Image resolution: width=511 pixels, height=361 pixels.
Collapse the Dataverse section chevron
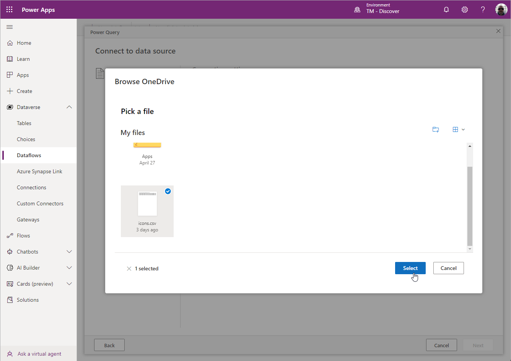pyautogui.click(x=69, y=107)
